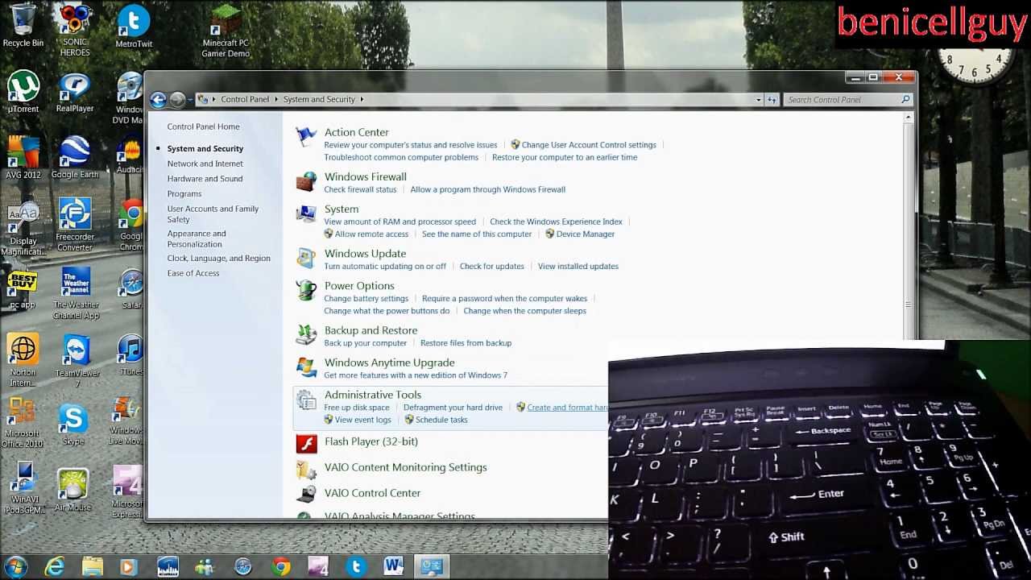1031x580 pixels.
Task: Open The Weather Channel App icon
Action: [77, 293]
